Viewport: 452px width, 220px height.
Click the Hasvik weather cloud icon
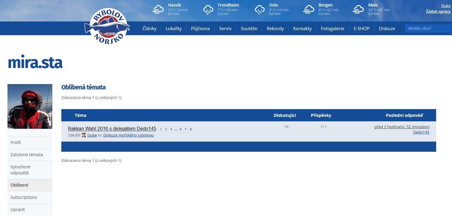click(158, 10)
